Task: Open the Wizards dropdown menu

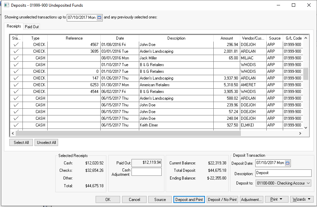Action: 302,199
